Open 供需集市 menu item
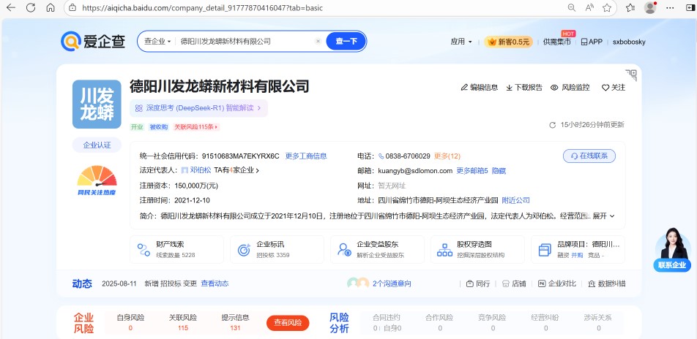Viewport: 697px width, 339px height. pyautogui.click(x=557, y=42)
